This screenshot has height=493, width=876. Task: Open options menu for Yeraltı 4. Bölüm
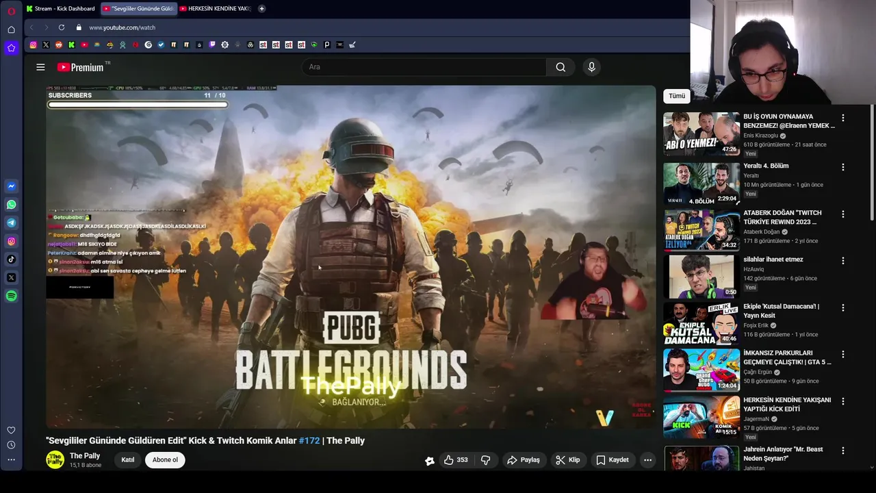tap(843, 167)
